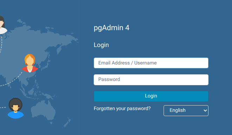Open the Forgotten your password? link

click(x=122, y=109)
